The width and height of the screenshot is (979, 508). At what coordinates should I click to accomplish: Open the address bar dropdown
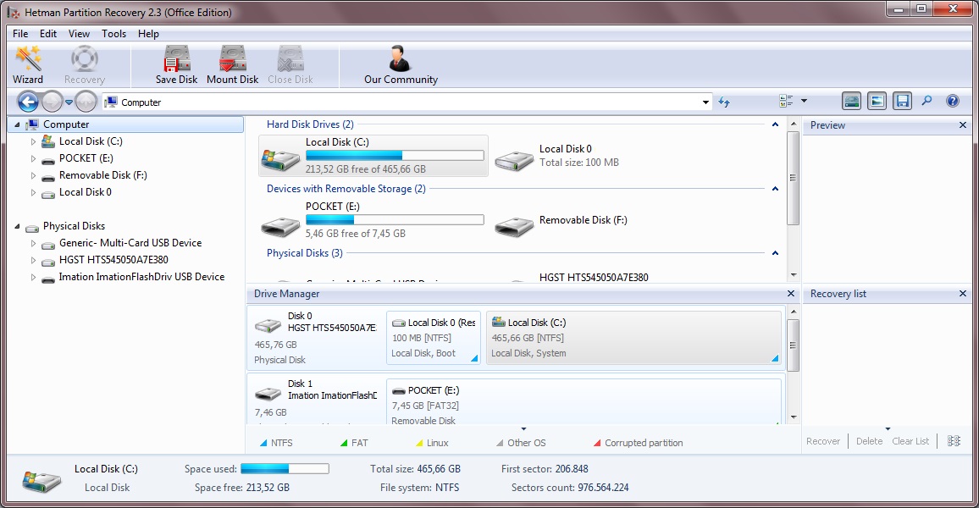point(705,102)
